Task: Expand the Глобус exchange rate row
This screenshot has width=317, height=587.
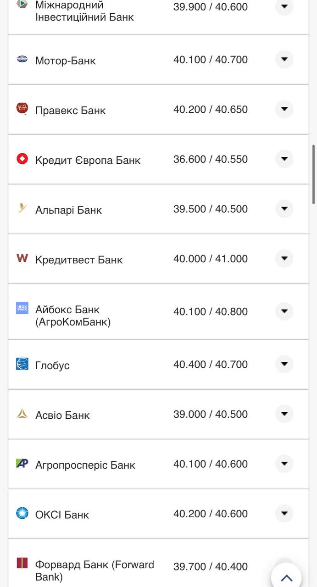Action: [x=284, y=364]
